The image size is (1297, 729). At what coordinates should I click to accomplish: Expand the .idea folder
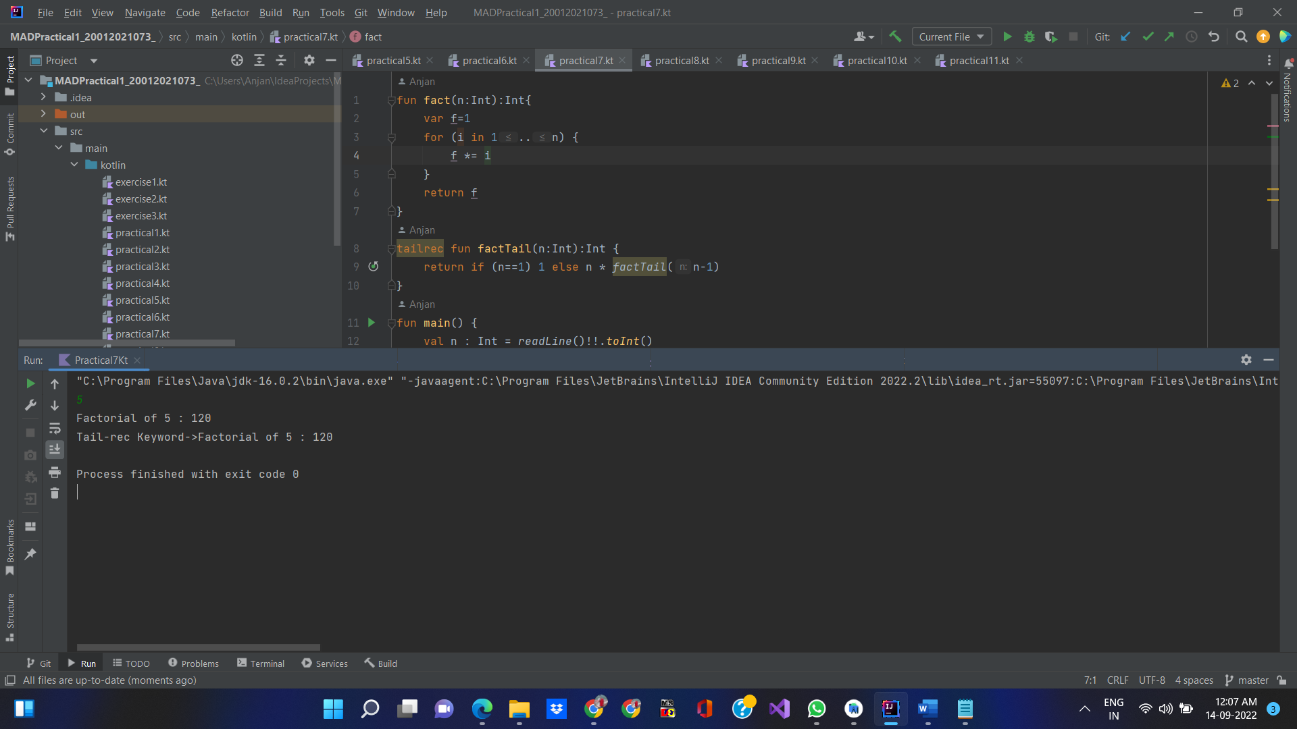(43, 97)
